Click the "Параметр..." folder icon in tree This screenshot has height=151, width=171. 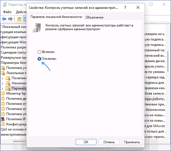coord(8,88)
